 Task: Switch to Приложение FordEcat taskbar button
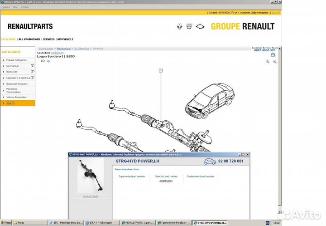174,223
